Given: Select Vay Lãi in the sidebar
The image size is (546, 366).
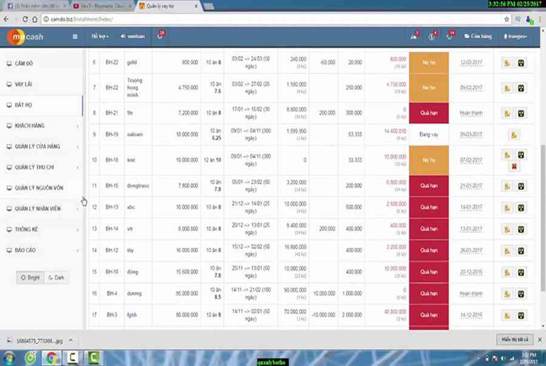Looking at the screenshot, I should click(x=24, y=84).
